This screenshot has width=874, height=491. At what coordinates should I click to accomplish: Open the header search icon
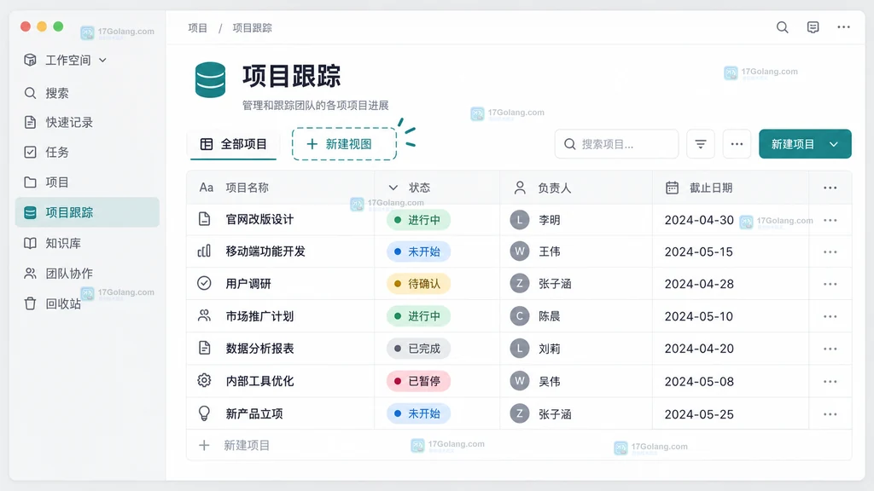click(782, 27)
